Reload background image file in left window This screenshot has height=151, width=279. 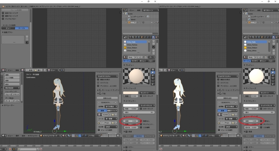(116, 123)
